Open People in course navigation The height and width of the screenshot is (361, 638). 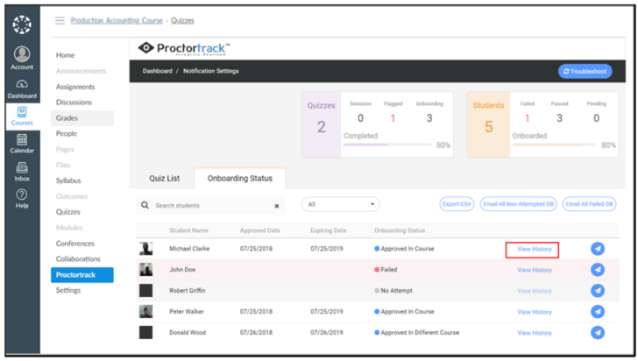[67, 133]
